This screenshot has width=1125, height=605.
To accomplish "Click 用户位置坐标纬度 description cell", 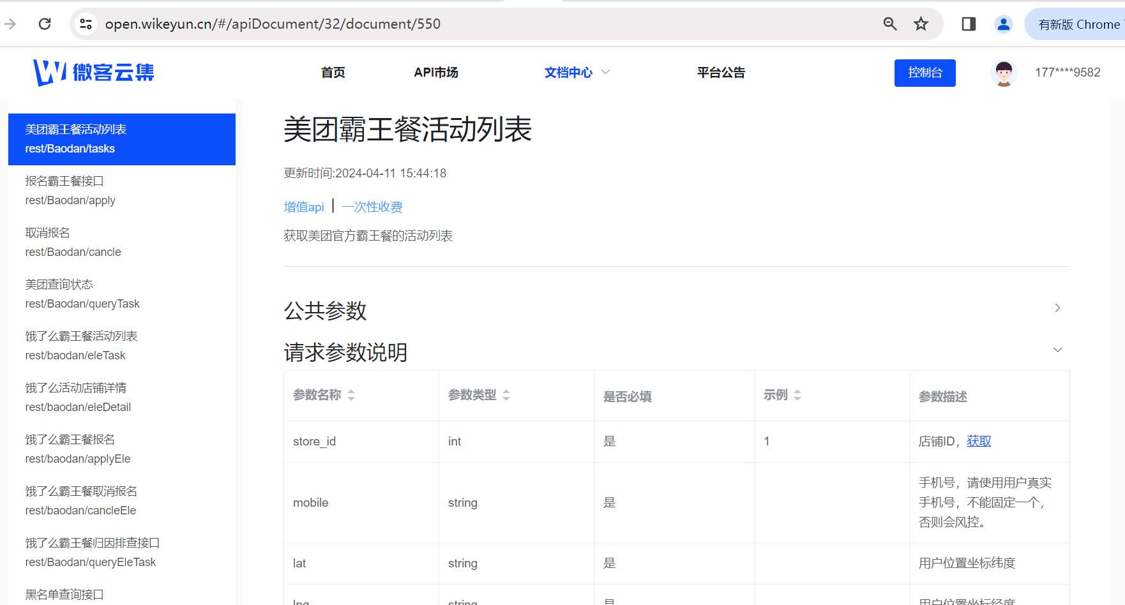I will coord(990,564).
